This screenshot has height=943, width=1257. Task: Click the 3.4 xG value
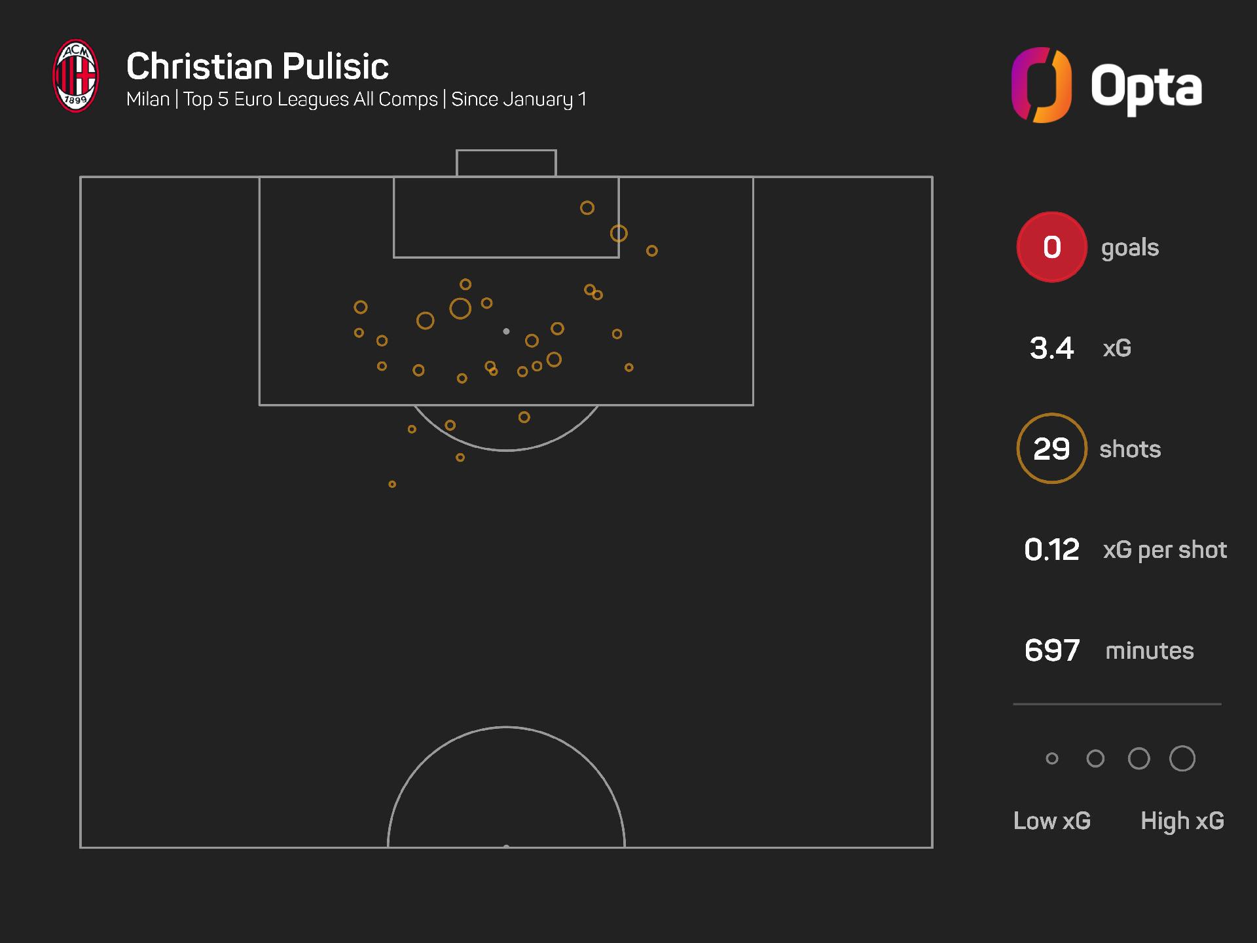1051,348
